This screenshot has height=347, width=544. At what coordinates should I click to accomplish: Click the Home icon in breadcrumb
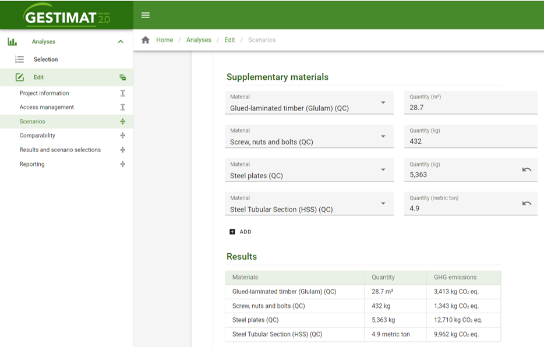tap(146, 40)
